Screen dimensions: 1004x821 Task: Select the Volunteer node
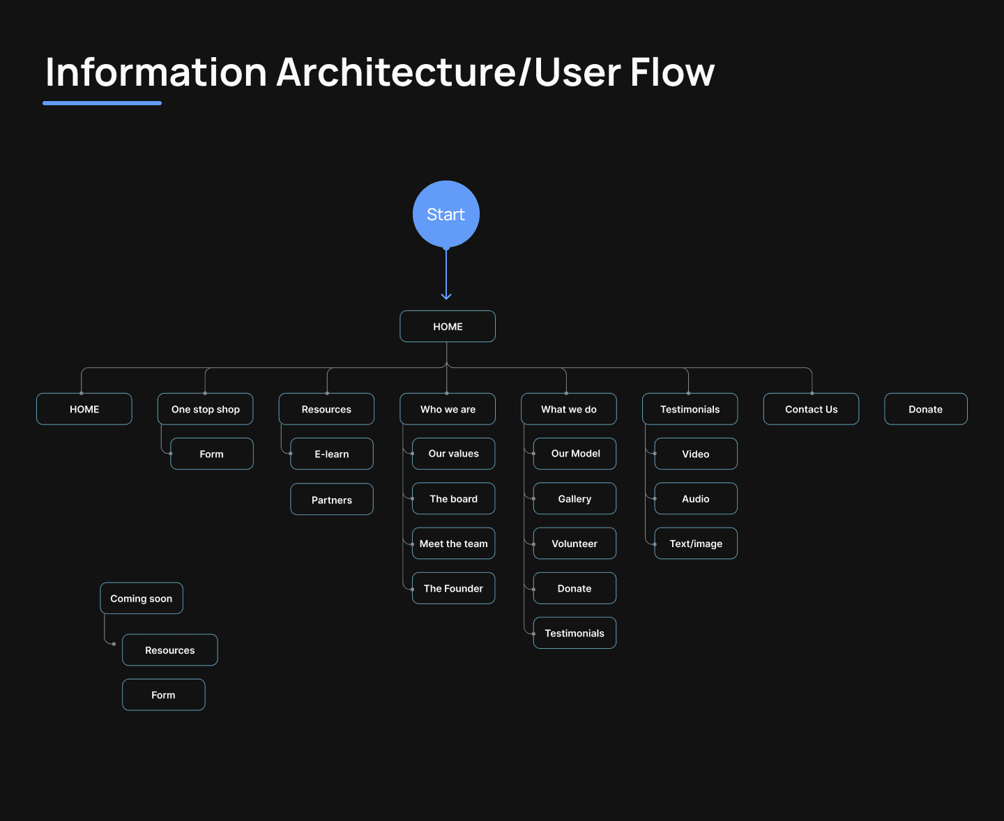pyautogui.click(x=575, y=543)
